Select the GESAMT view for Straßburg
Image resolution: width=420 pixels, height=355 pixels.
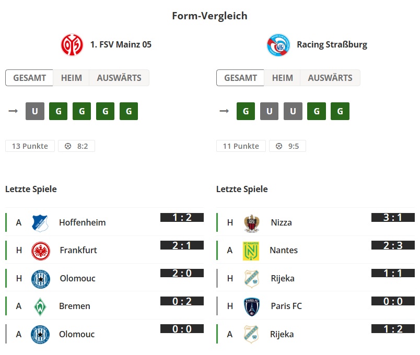(240, 77)
